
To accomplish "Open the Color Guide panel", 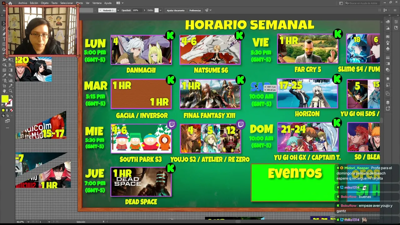I will [388, 28].
